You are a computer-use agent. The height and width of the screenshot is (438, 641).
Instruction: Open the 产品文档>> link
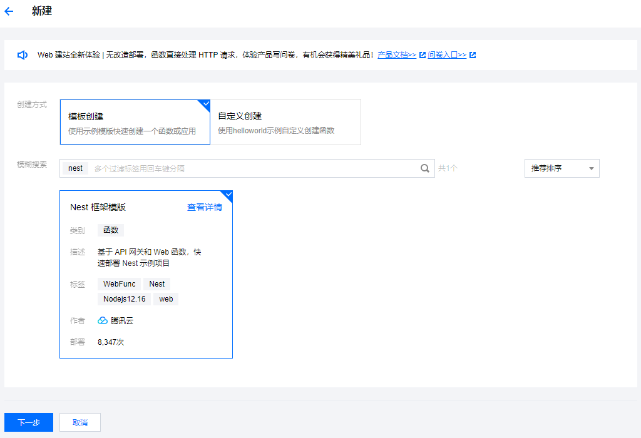pos(396,55)
